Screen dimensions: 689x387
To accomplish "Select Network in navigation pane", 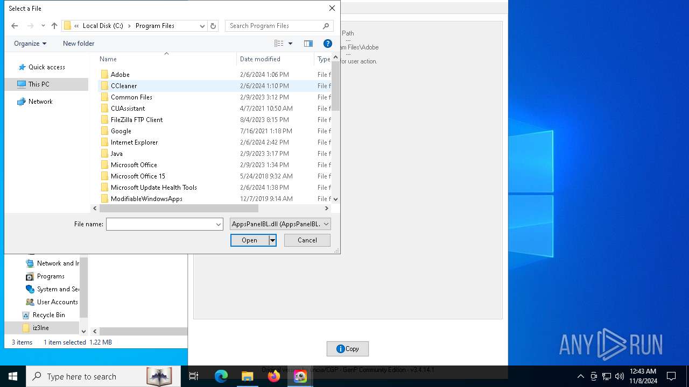I will tap(40, 102).
